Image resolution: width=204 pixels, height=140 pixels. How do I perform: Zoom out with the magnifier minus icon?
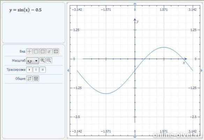tap(49, 61)
